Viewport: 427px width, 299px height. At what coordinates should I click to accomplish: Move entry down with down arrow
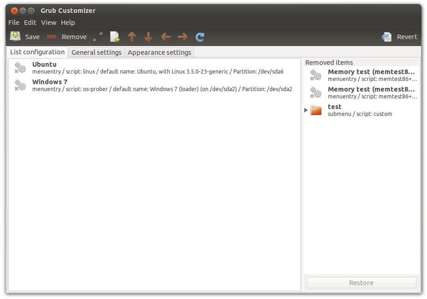click(x=148, y=37)
